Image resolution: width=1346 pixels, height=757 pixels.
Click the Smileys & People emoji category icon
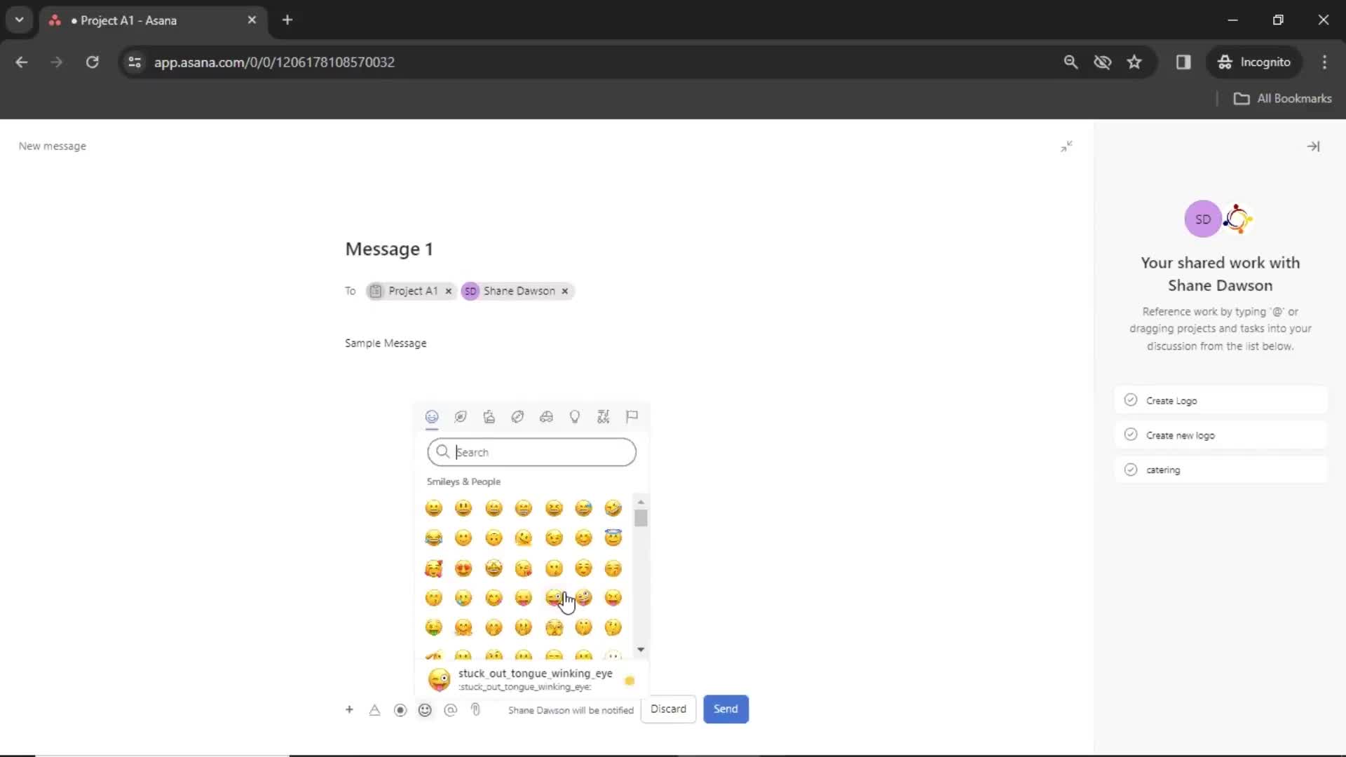pyautogui.click(x=432, y=417)
